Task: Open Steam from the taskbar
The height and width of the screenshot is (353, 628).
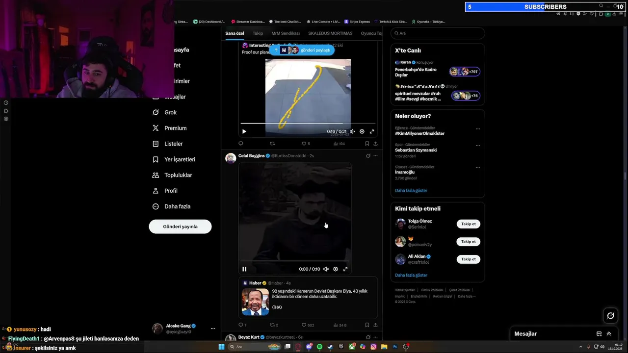Action: 330,347
